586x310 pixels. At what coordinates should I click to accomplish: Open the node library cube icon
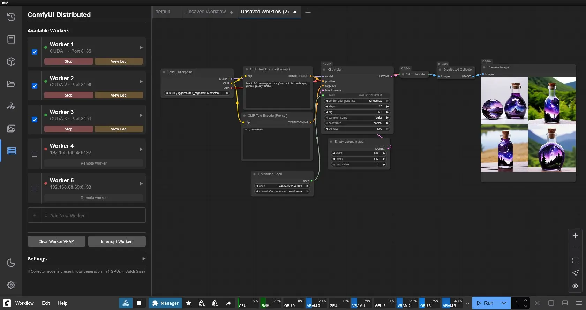pos(11,62)
